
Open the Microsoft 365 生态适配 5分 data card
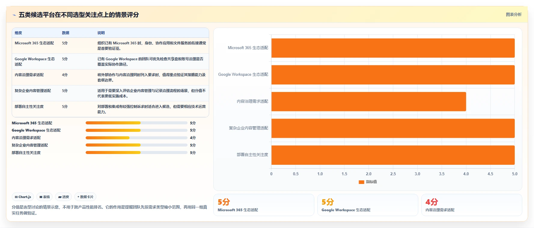coord(264,205)
